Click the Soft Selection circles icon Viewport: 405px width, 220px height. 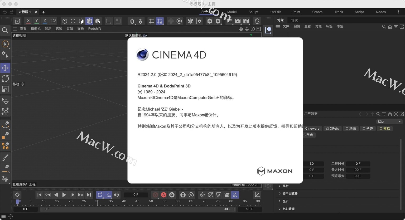click(171, 21)
